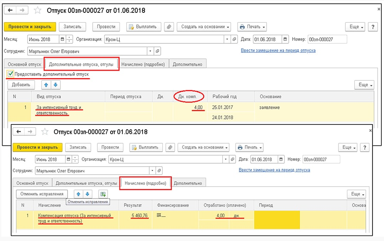The width and height of the screenshot is (384, 241).
Task: Open calendar for Месяц in lower window
Action: click(68, 159)
